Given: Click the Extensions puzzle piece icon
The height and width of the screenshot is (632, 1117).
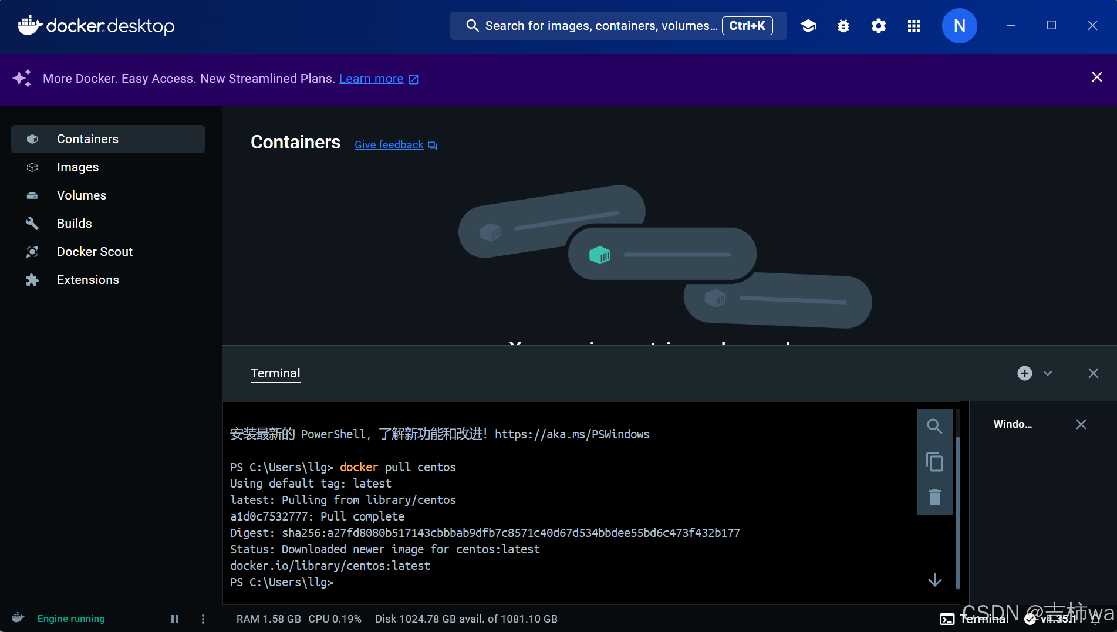Looking at the screenshot, I should [x=32, y=280].
